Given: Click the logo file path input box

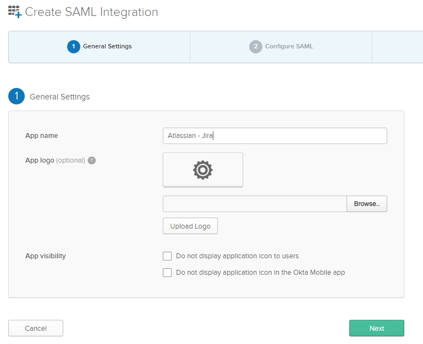Looking at the screenshot, I should coord(255,204).
